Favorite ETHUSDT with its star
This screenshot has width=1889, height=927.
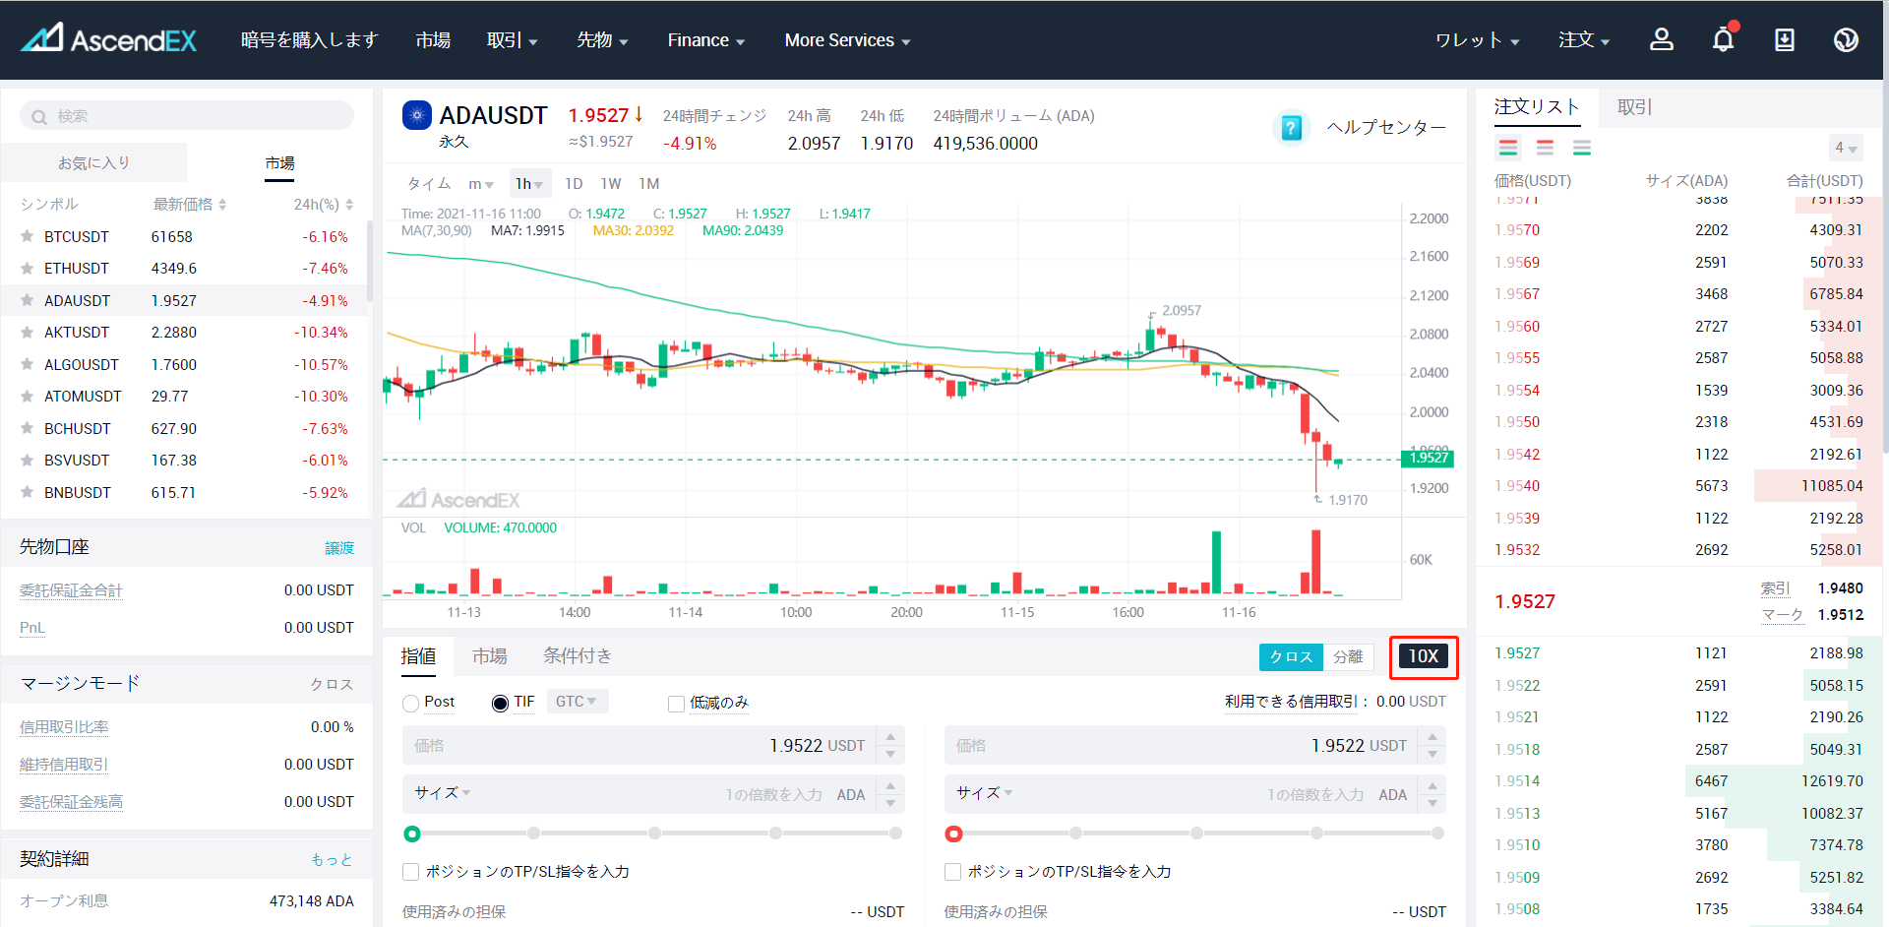click(x=28, y=268)
